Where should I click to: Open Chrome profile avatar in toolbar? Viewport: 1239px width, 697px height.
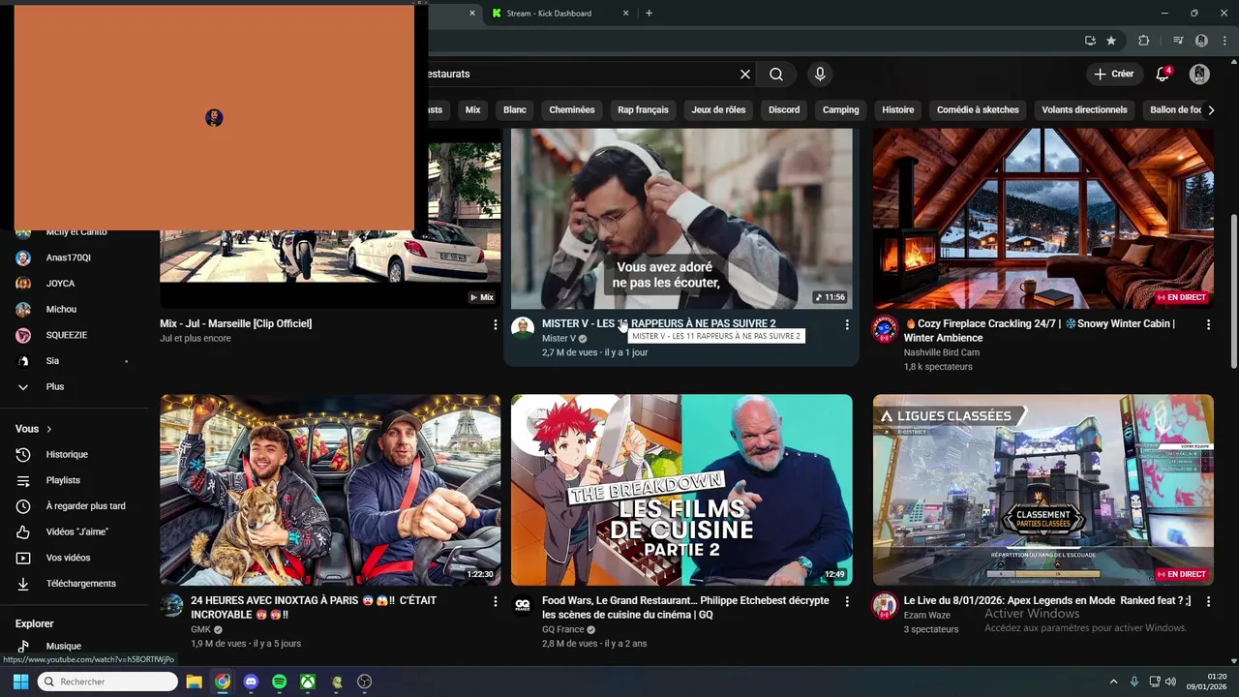(x=1201, y=41)
